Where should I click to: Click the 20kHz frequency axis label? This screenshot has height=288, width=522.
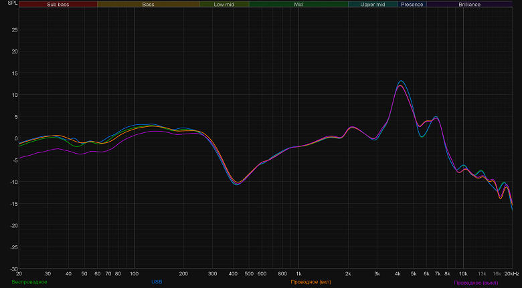pyautogui.click(x=511, y=274)
